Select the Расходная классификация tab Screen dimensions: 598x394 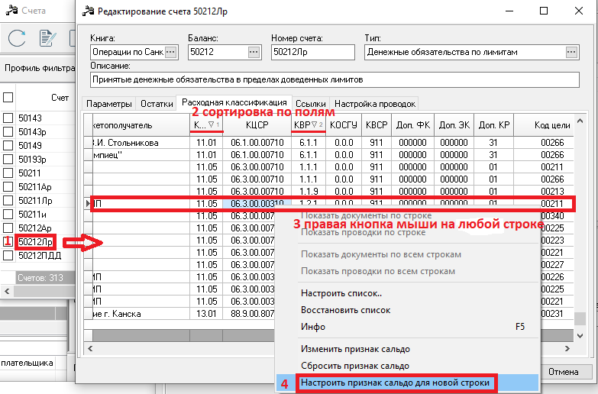(234, 102)
